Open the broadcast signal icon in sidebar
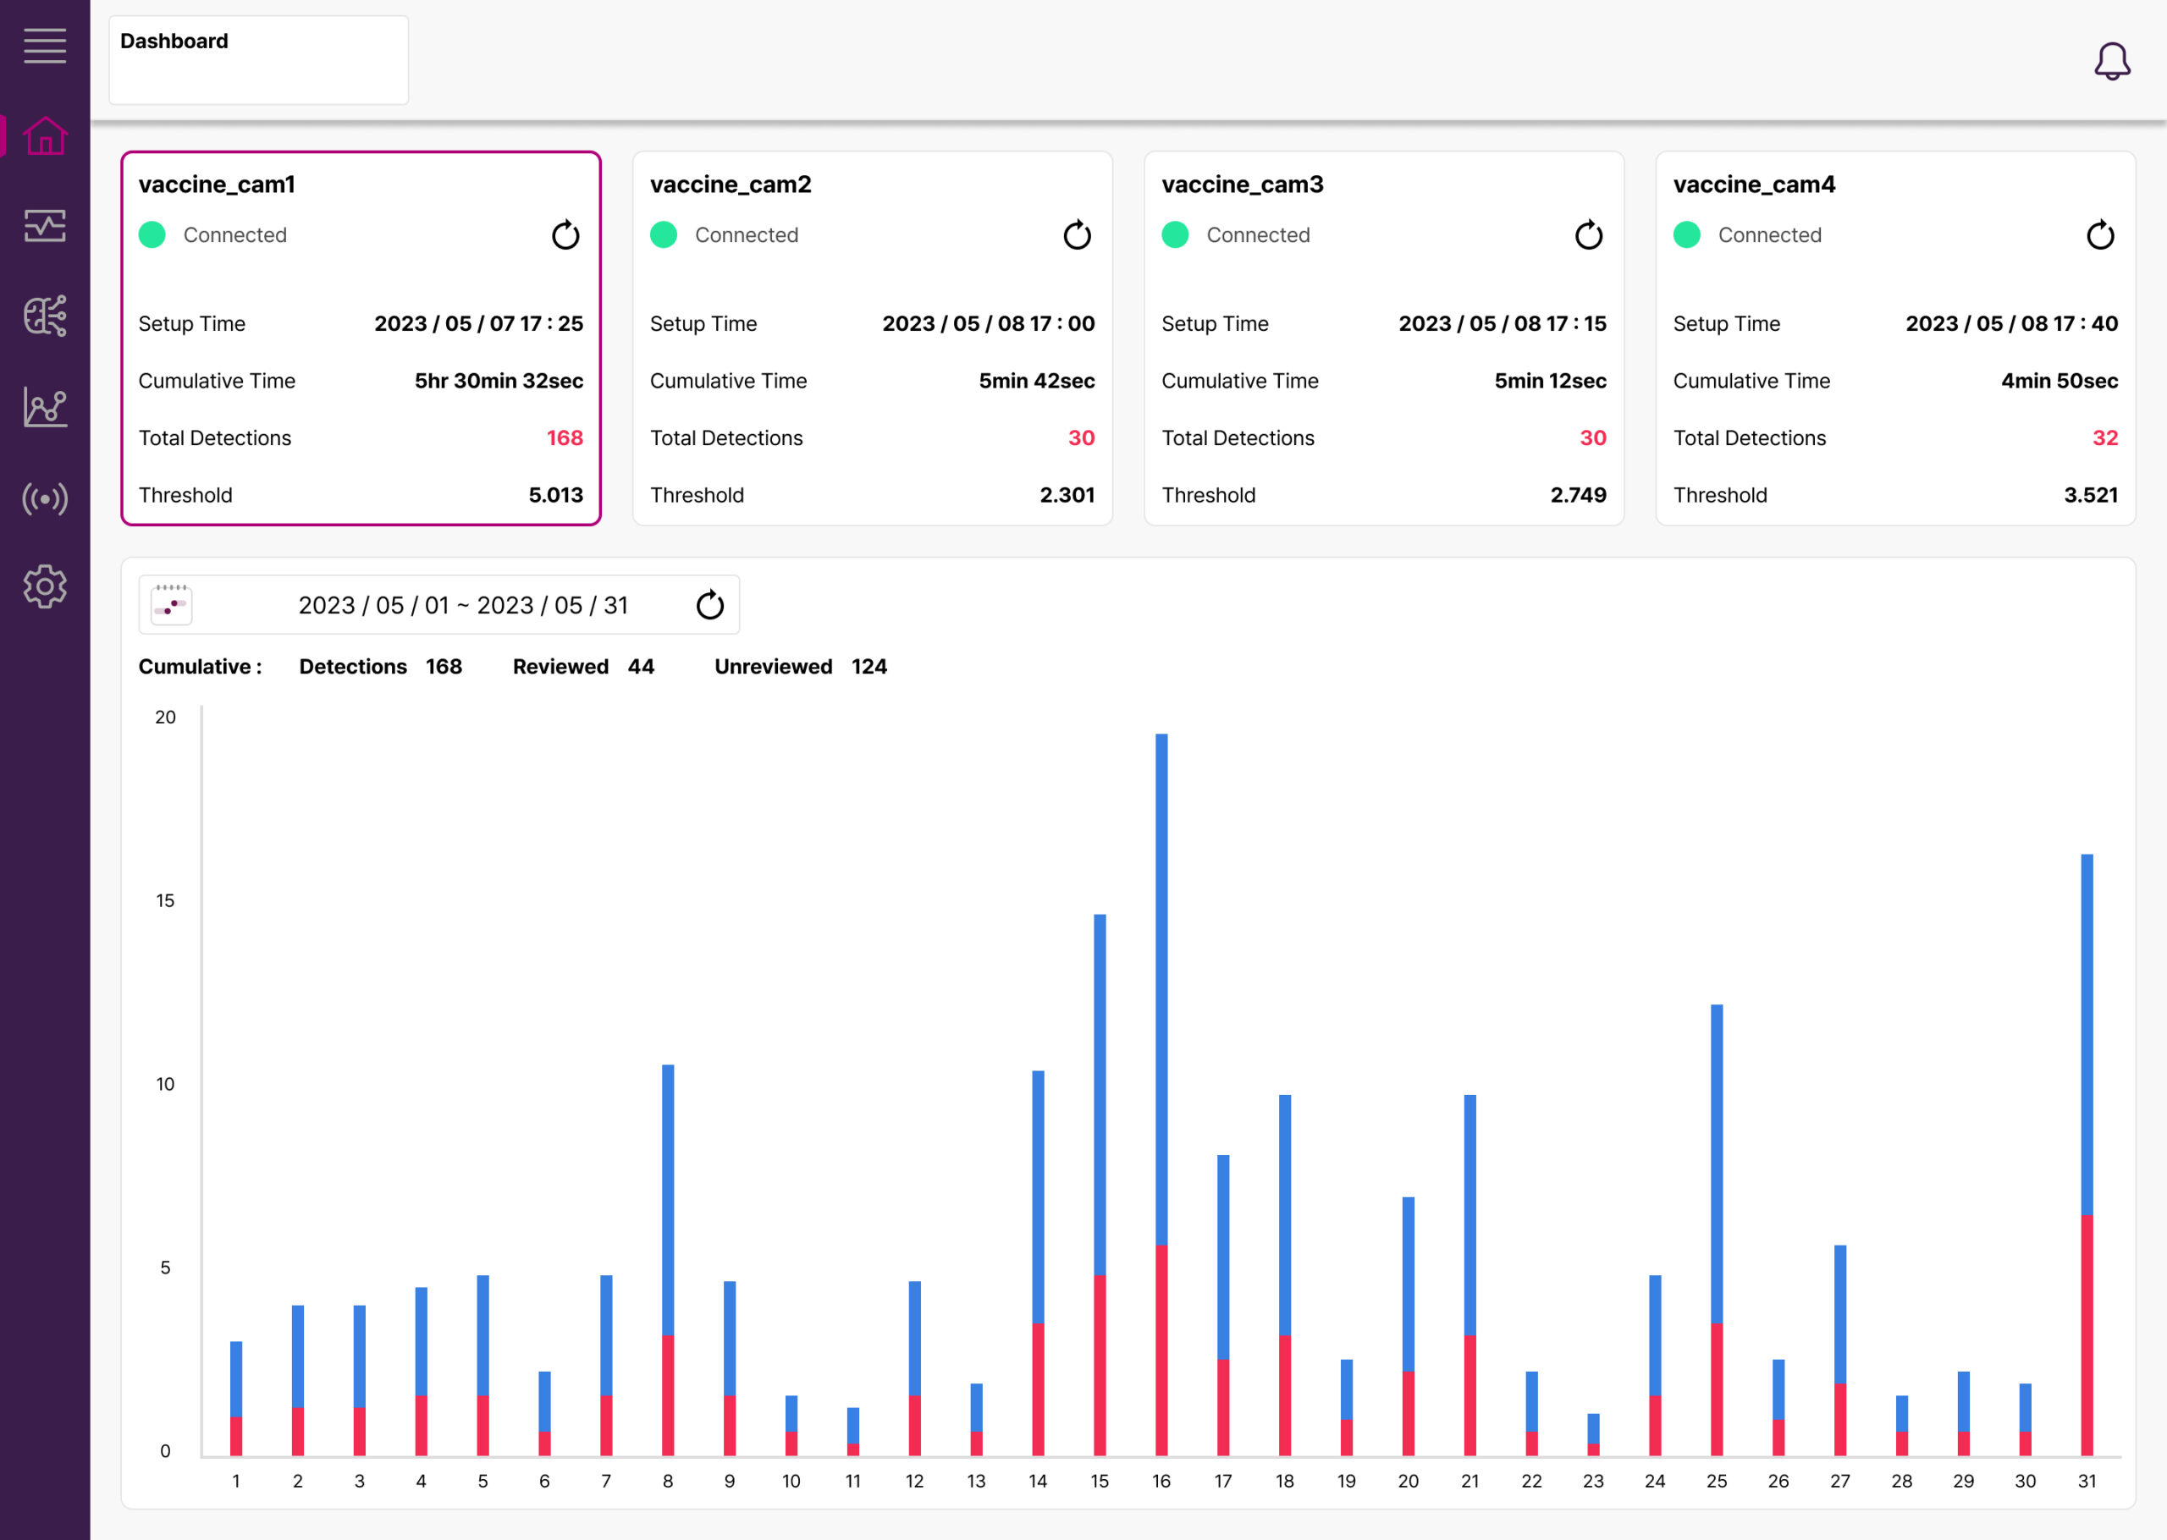The height and width of the screenshot is (1540, 2167). (45, 498)
